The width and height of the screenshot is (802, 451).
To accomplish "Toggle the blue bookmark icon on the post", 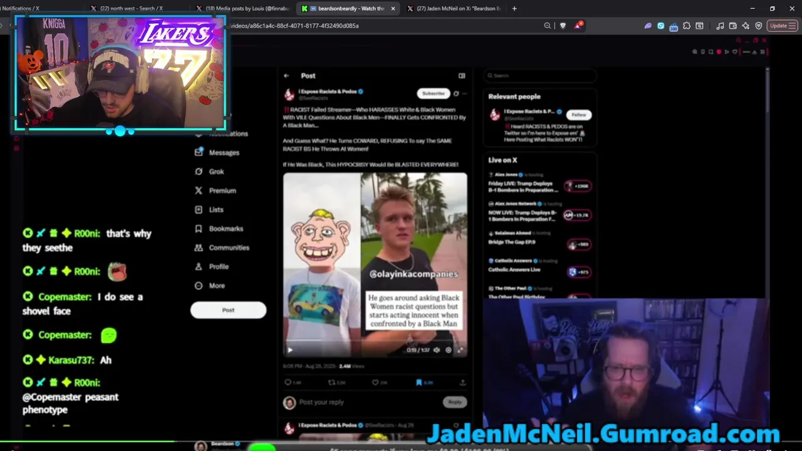I will coord(419,382).
